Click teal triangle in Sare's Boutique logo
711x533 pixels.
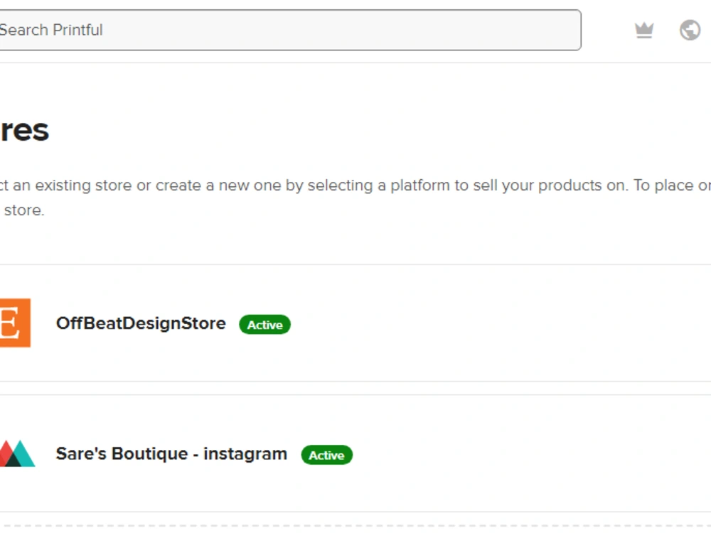click(x=22, y=453)
